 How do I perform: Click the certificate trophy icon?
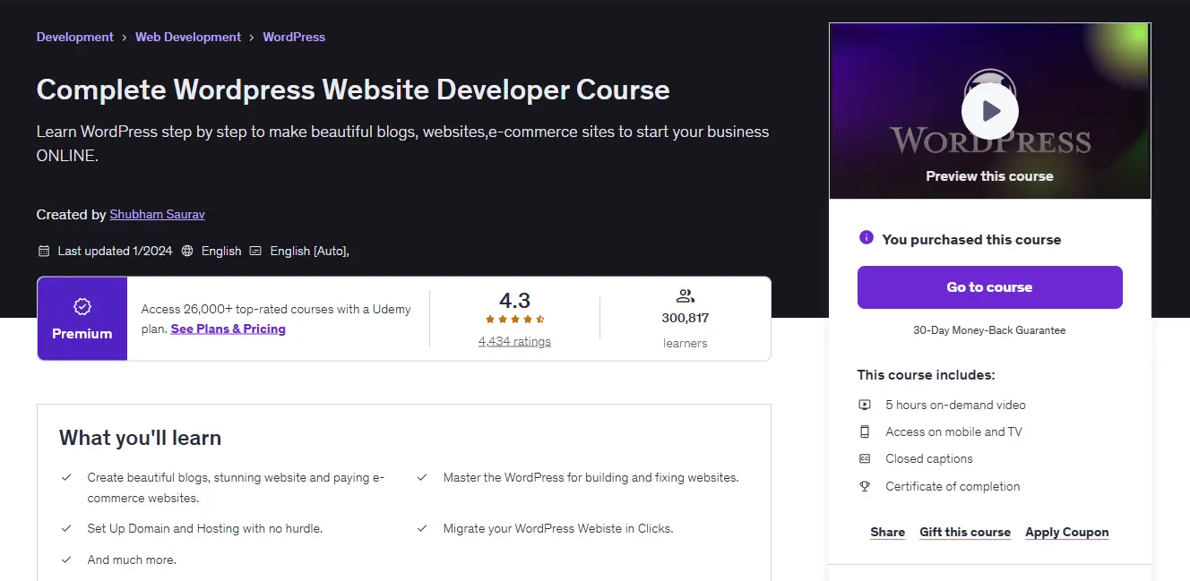865,486
